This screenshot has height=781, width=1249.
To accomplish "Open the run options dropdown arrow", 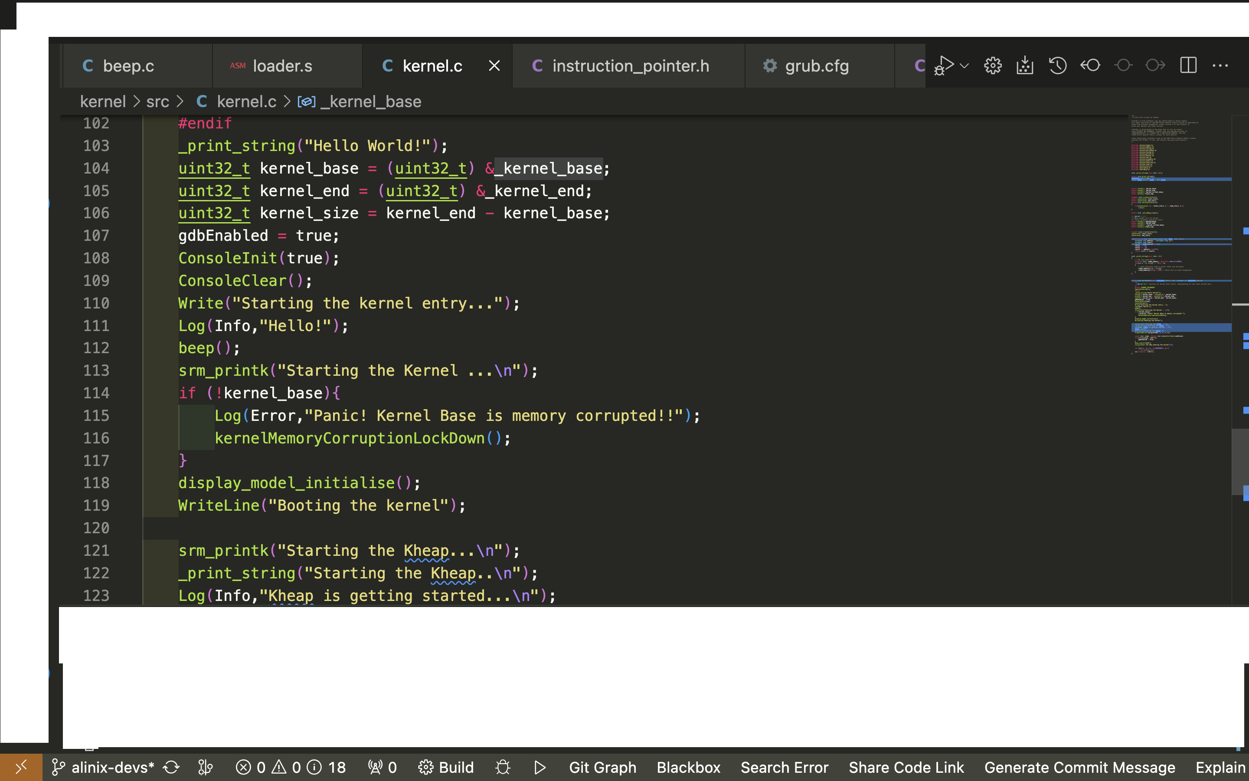I will coord(964,66).
